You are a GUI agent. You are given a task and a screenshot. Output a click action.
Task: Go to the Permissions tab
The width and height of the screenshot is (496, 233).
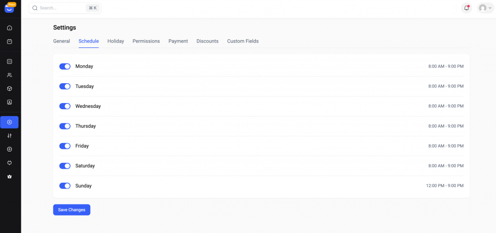pyautogui.click(x=146, y=41)
